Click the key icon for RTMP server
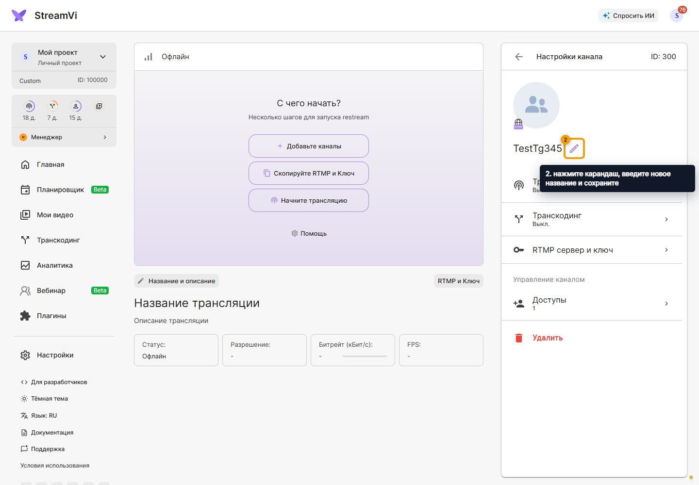 coord(519,250)
